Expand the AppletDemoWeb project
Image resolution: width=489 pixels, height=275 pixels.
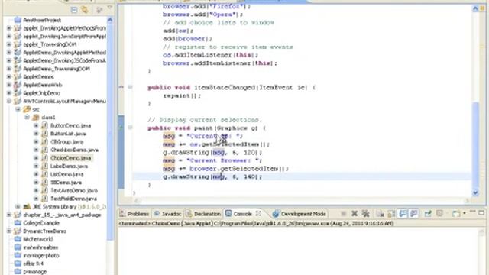(x=9, y=85)
